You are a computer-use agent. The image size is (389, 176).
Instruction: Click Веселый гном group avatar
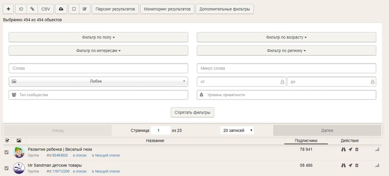(x=19, y=152)
